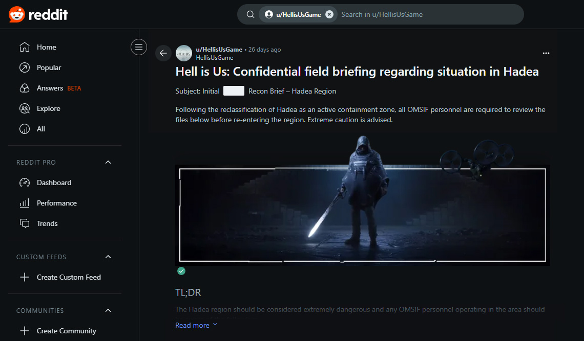This screenshot has width=584, height=341.
Task: Click the search magnifier icon
Action: 251,14
